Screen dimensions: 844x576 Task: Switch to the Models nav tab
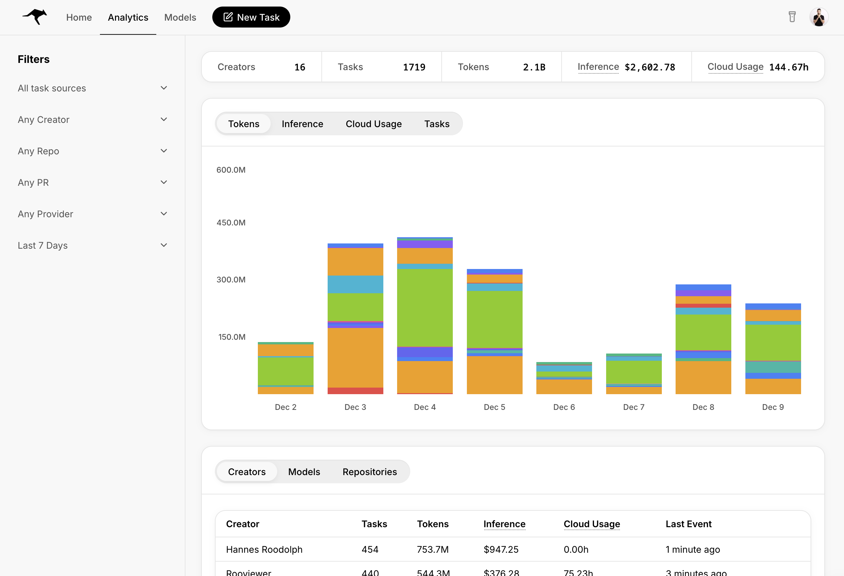click(180, 17)
